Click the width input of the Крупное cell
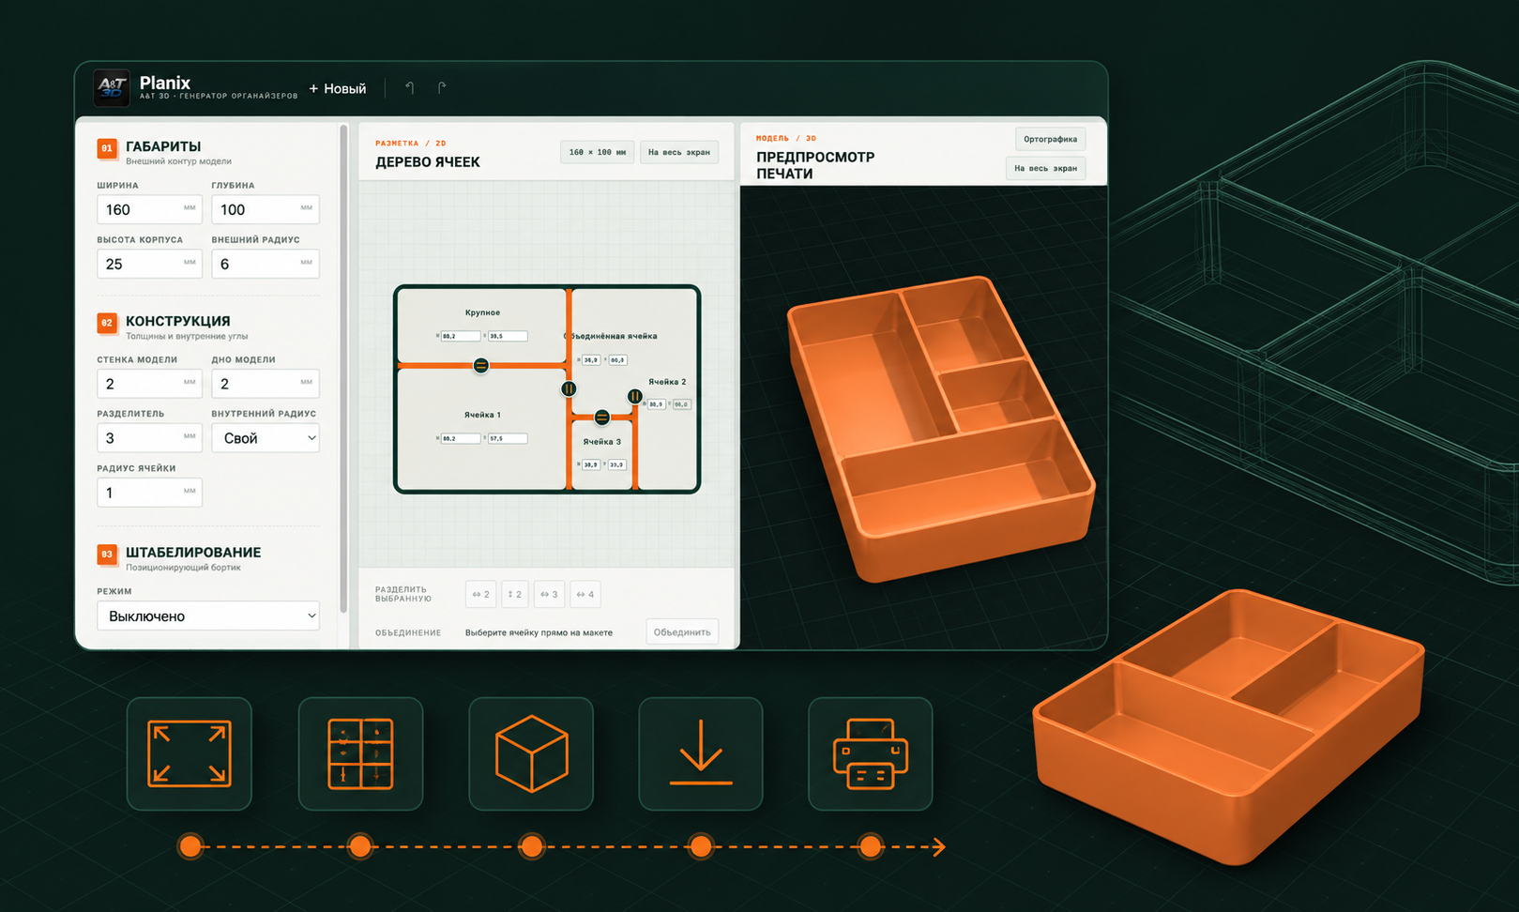The image size is (1519, 912). pos(461,336)
